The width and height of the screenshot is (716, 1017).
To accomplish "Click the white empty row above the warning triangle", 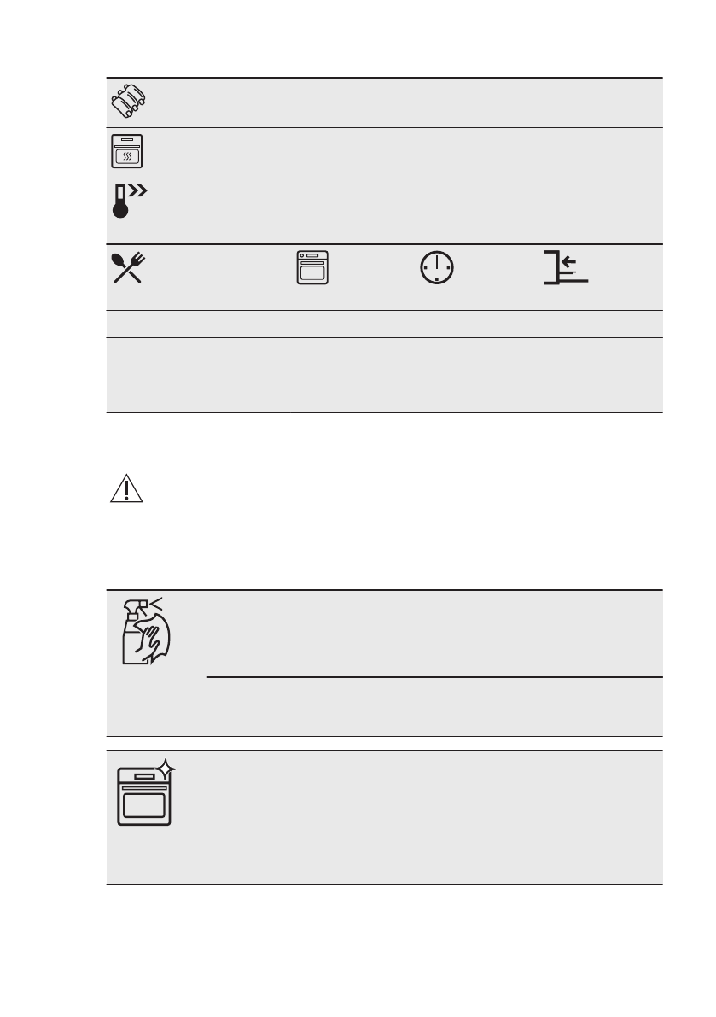I will pos(384,375).
